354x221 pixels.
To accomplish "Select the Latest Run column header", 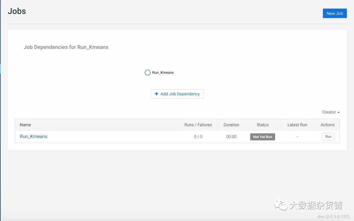I will click(x=297, y=125).
